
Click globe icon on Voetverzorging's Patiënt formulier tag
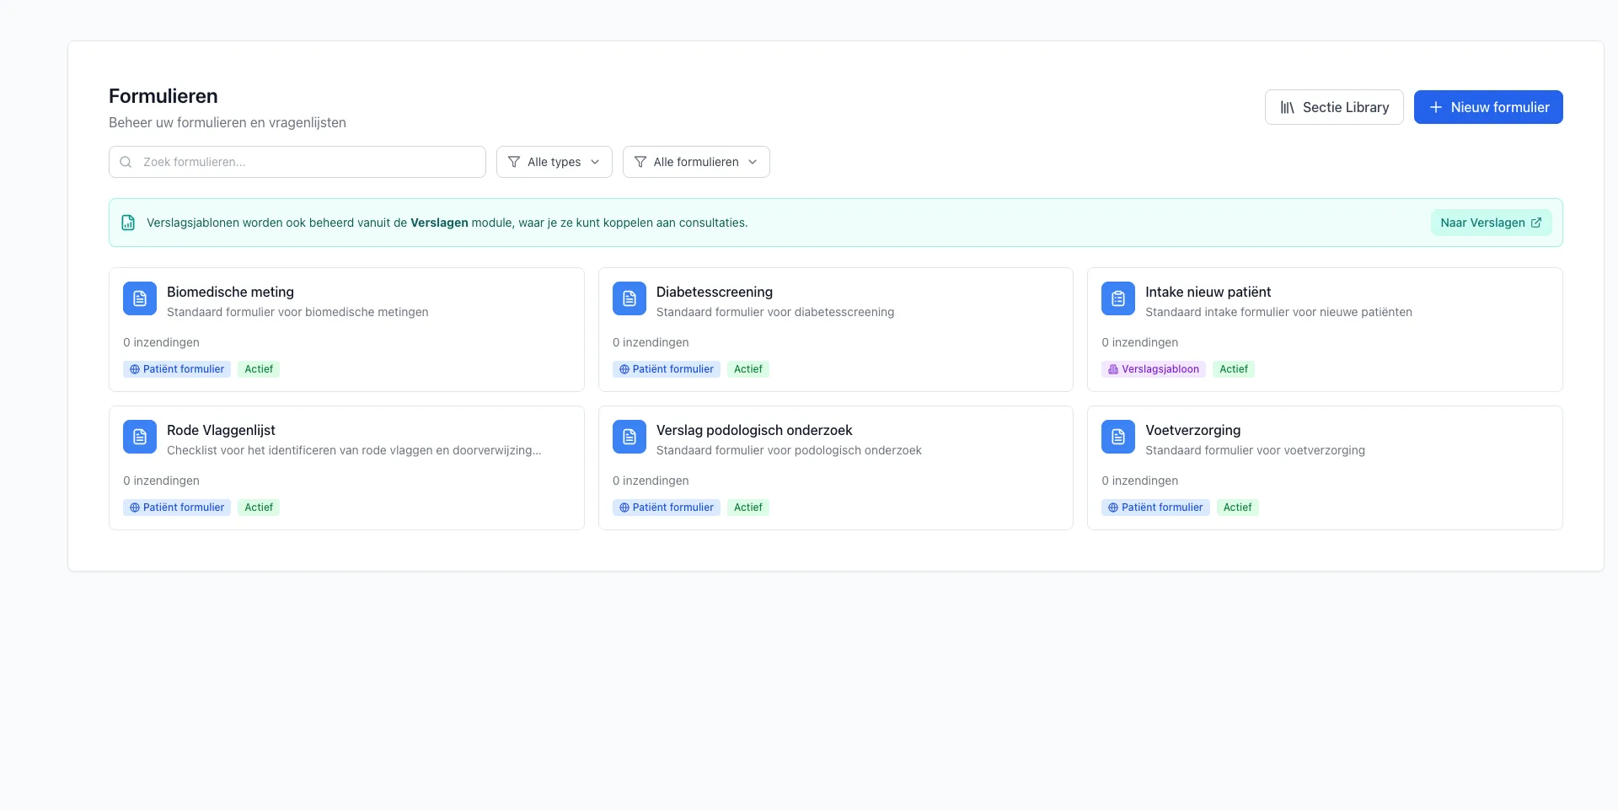pos(1113,508)
